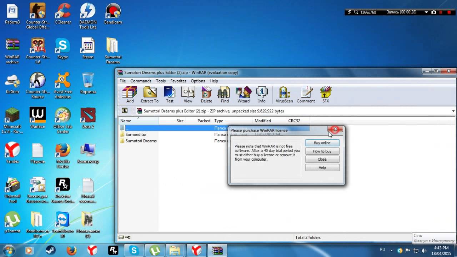The width and height of the screenshot is (457, 257).
Task: Launch Warface desktop shortcut
Action: pyautogui.click(x=37, y=118)
